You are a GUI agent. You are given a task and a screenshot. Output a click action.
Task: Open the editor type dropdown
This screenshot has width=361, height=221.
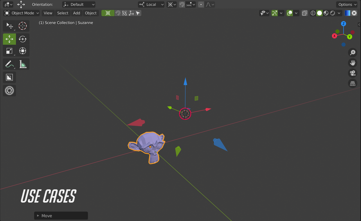(8, 4)
